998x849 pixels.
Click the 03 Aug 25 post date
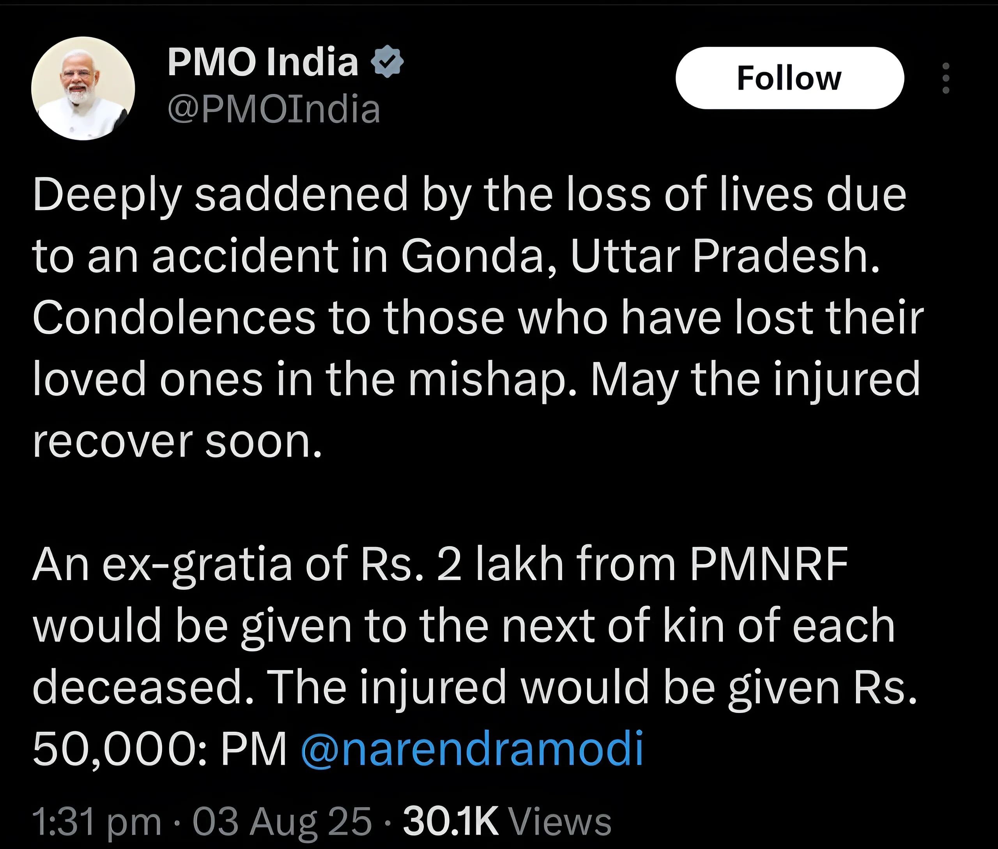(x=282, y=821)
